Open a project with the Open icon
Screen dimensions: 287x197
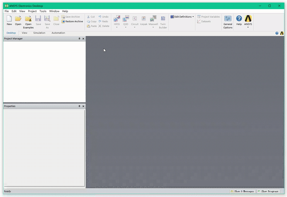click(x=18, y=19)
